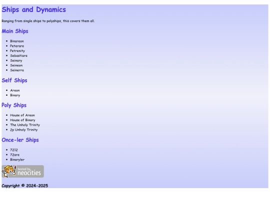The image size is (270, 202).
Task: Click House of Binary entry
Action: pos(22,120)
